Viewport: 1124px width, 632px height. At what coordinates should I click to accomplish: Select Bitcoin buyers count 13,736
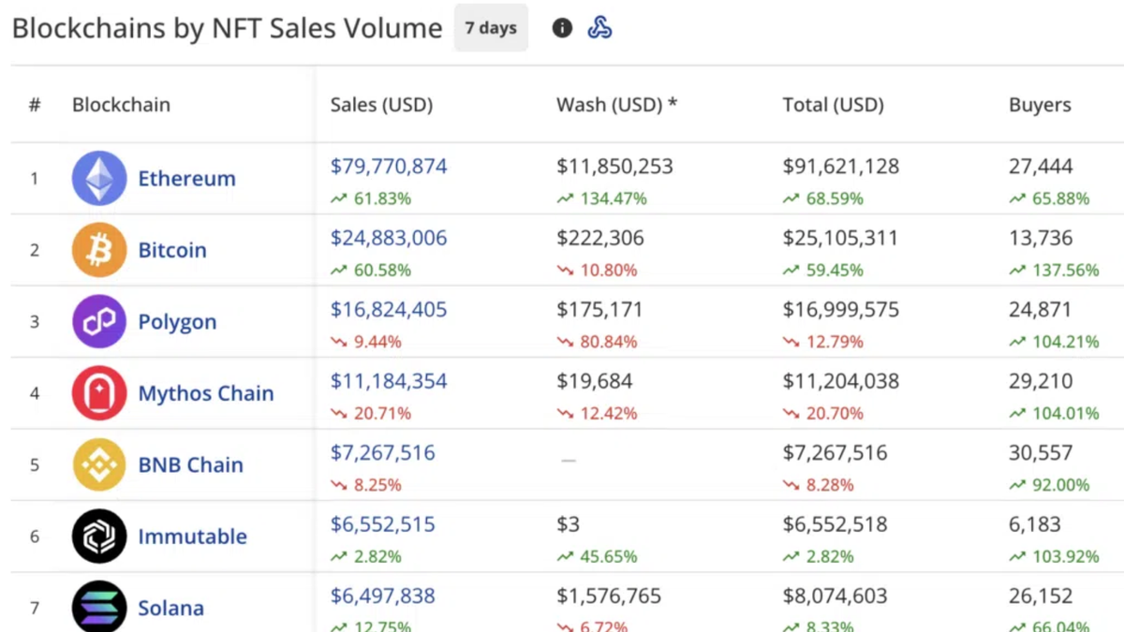pos(1041,238)
